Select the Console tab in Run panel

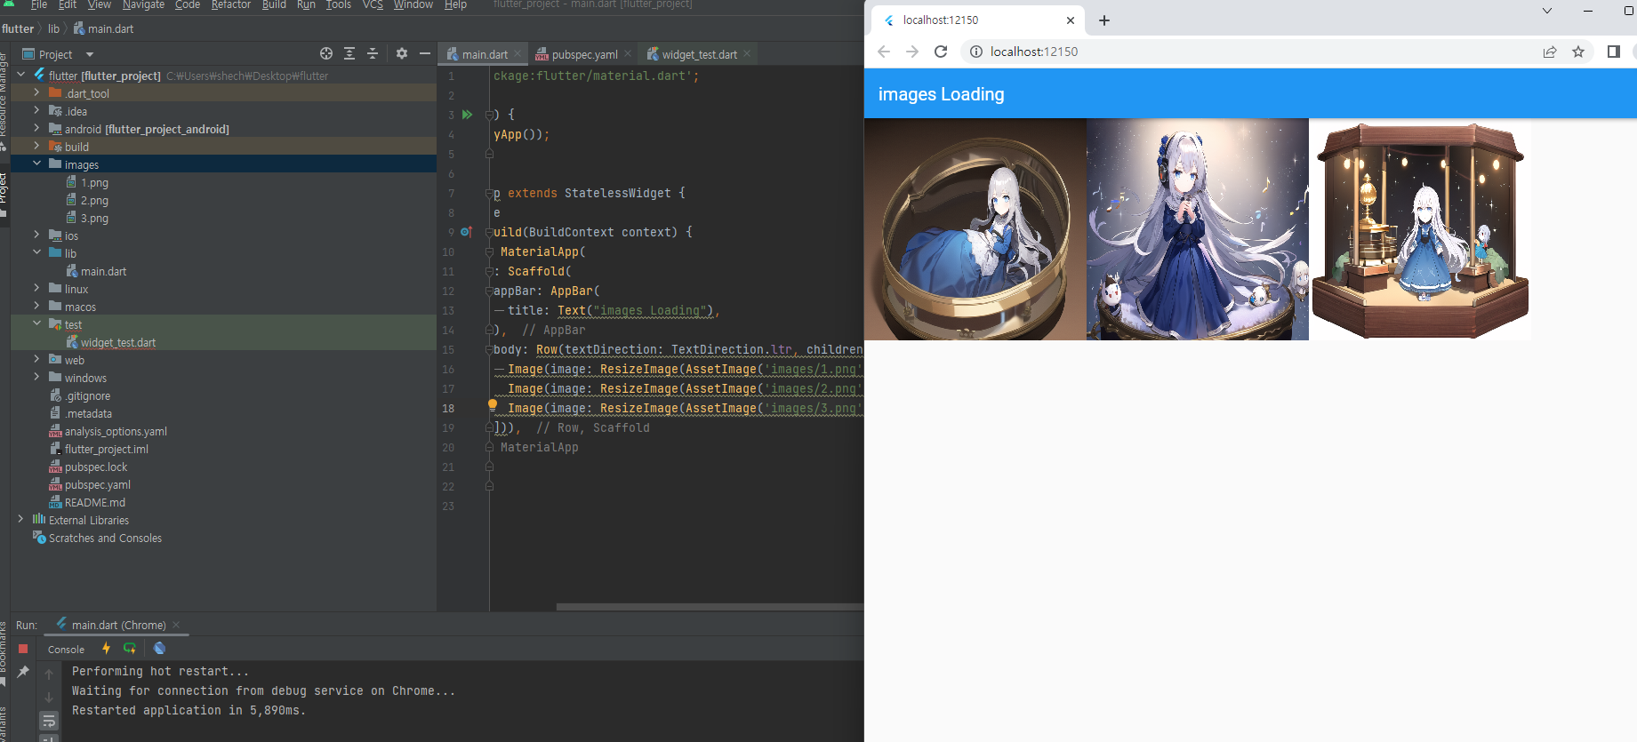pos(67,650)
